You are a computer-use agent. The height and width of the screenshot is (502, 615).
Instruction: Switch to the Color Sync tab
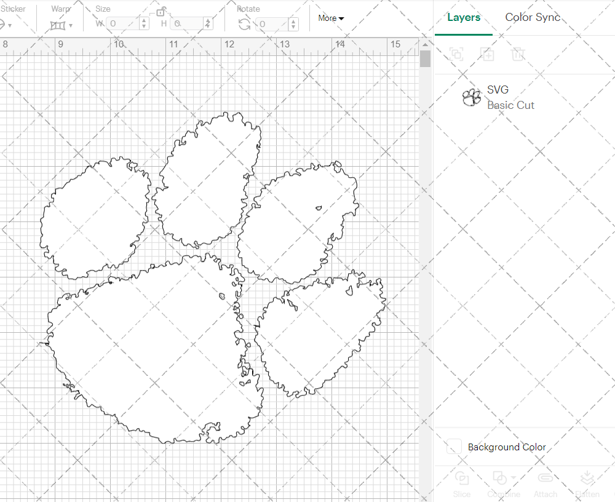533,17
